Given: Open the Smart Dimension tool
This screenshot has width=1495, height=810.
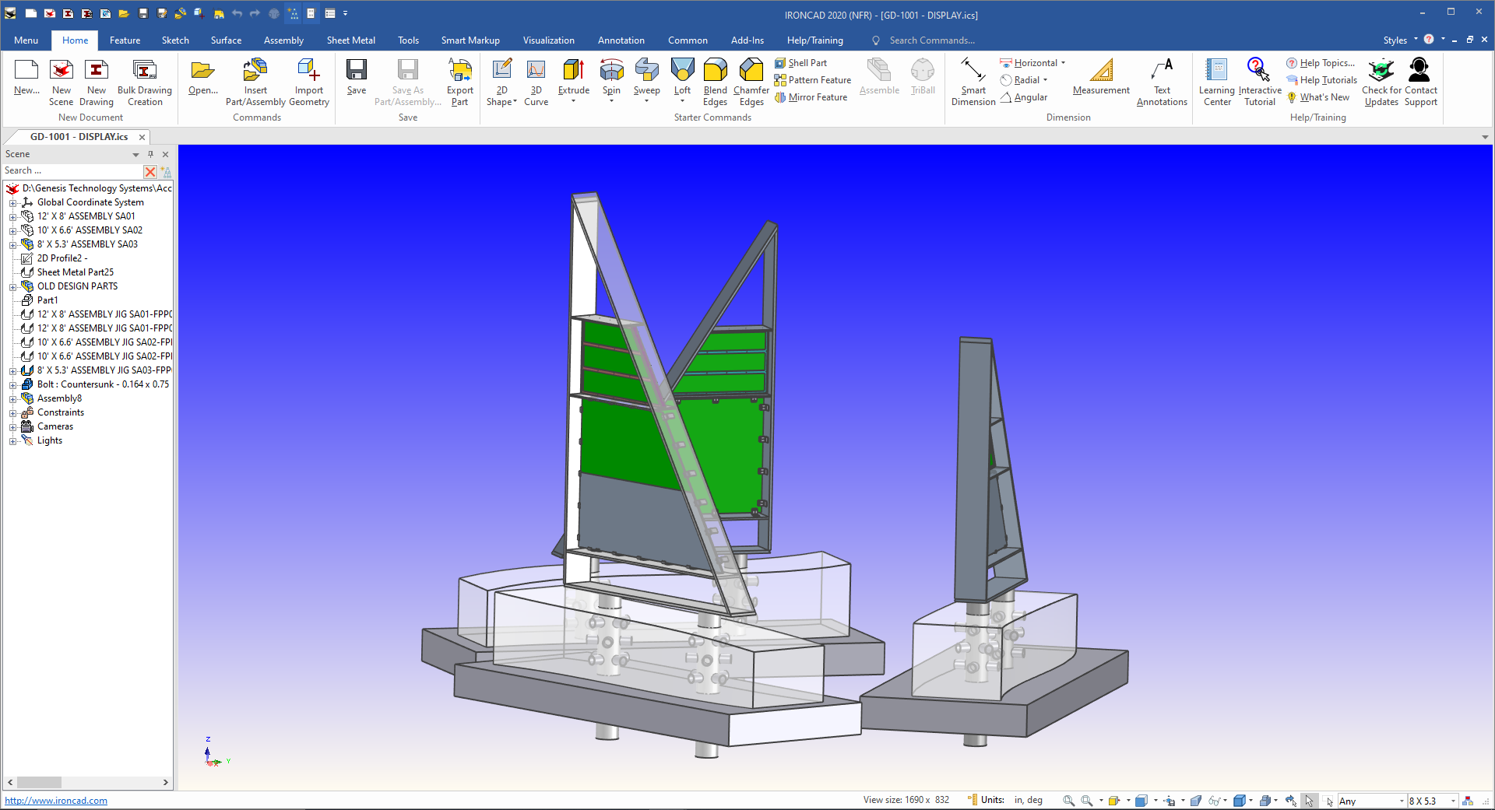Looking at the screenshot, I should coord(973,81).
